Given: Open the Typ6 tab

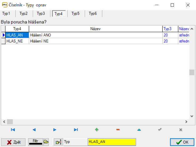Looking at the screenshot, I should (93, 13).
